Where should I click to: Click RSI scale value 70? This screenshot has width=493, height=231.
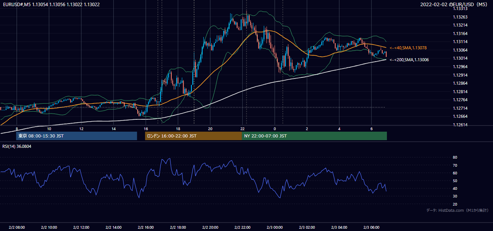pyautogui.click(x=455, y=165)
